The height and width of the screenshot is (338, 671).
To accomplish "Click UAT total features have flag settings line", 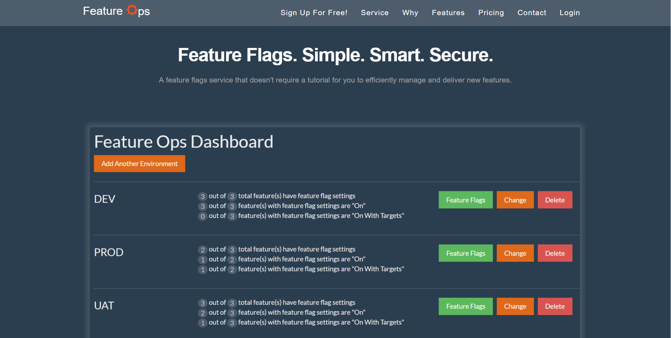I will click(277, 302).
